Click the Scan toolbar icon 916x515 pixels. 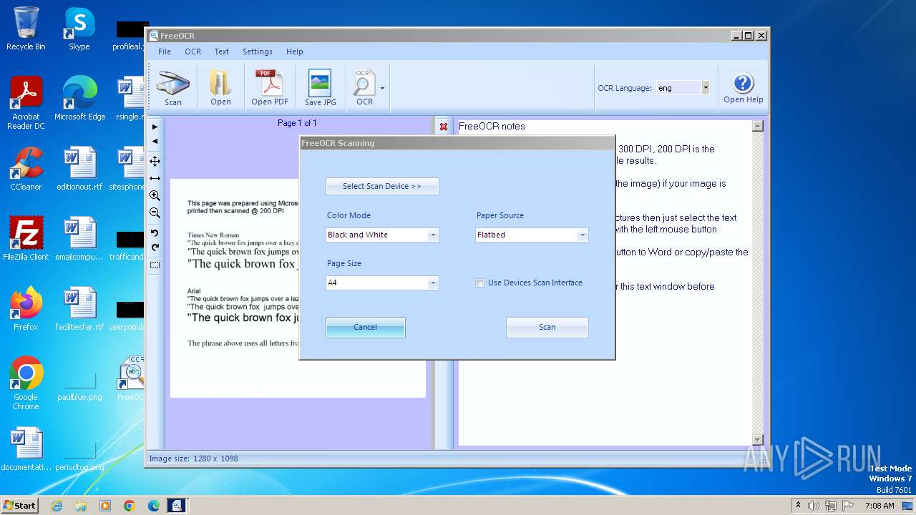tap(173, 88)
